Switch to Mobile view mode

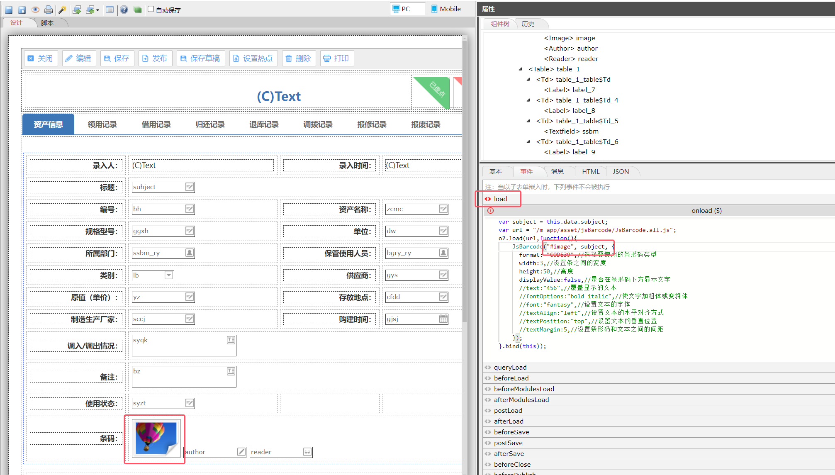point(445,9)
